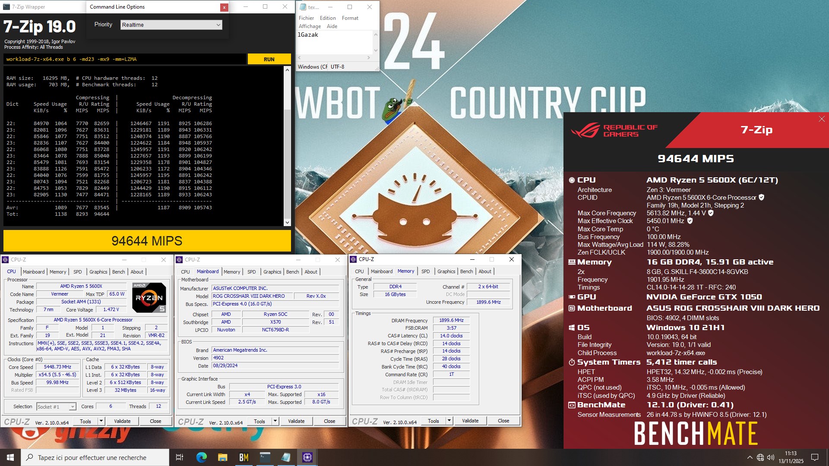Click the Core Speed 5448.73 MHz value
Viewport: 829px width, 466px height.
tap(57, 367)
